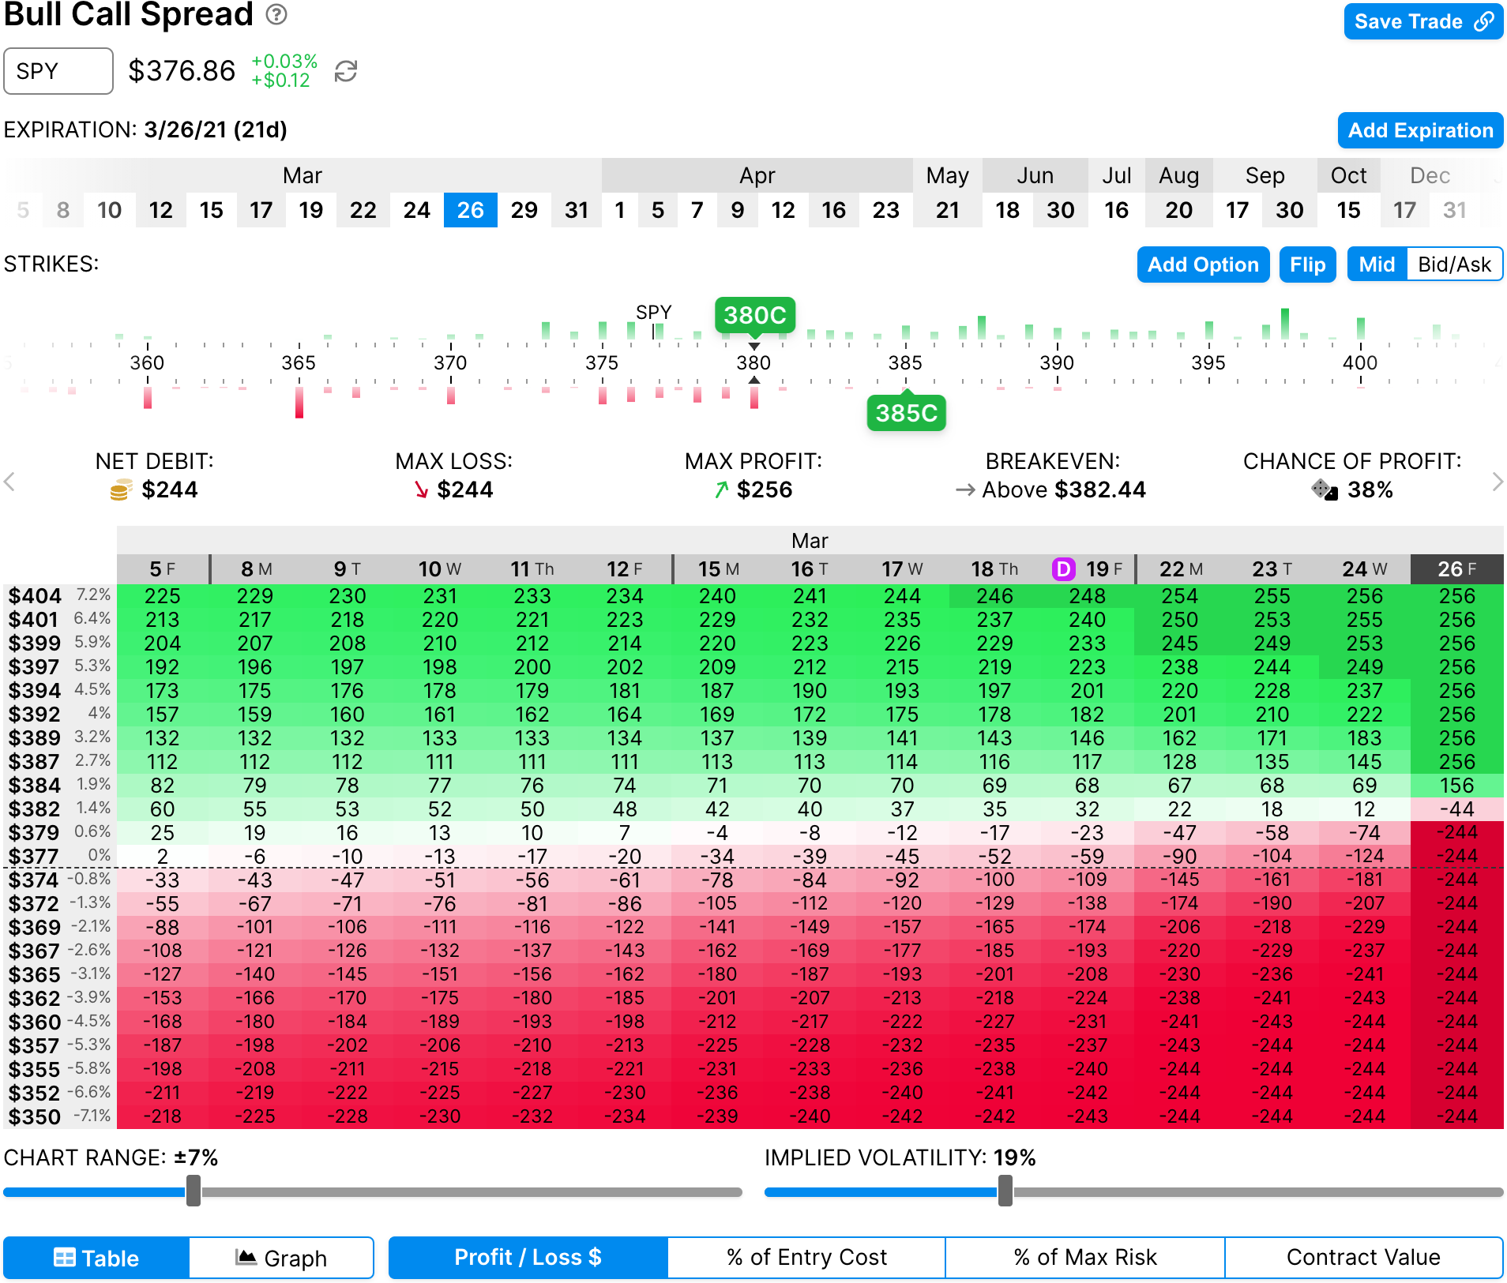Click the Add Expiration button
Screen dimensions: 1507x1283
coord(1419,130)
